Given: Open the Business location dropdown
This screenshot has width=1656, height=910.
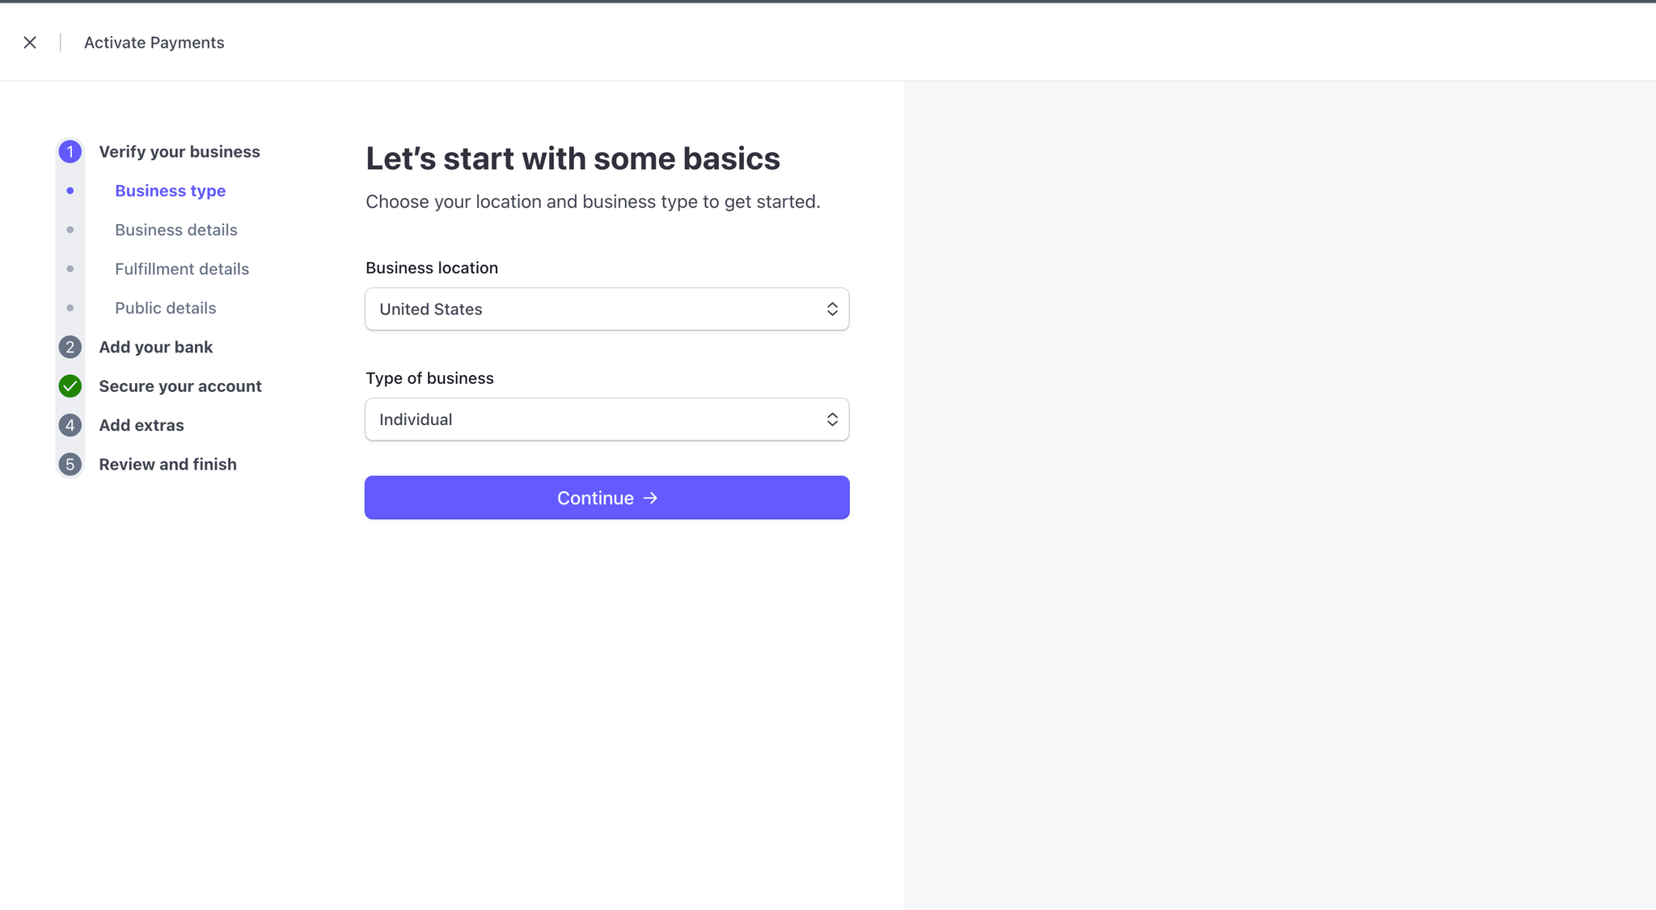Looking at the screenshot, I should coord(607,309).
